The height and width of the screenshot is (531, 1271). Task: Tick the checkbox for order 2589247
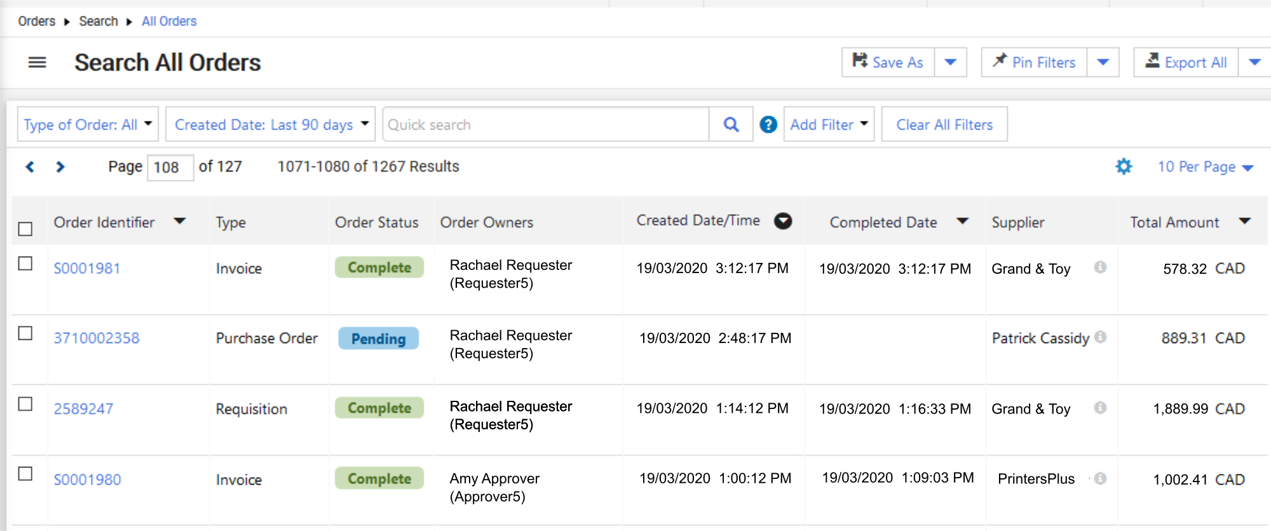click(25, 404)
